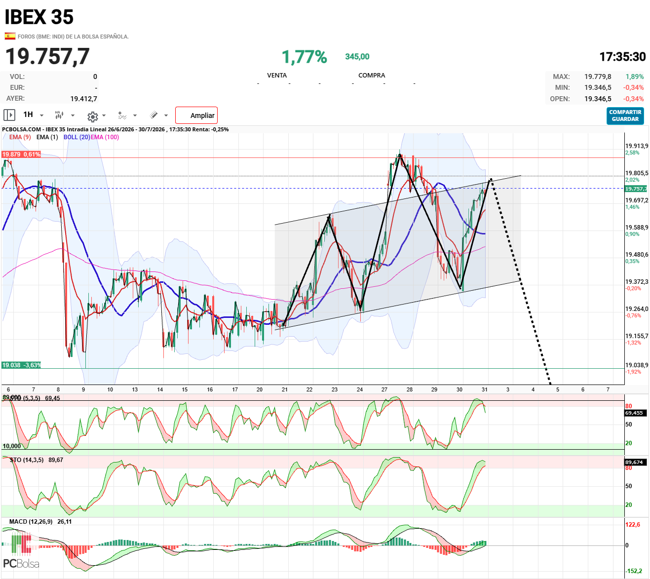Select the EMA (9) legend label
This screenshot has width=650, height=579.
point(20,137)
